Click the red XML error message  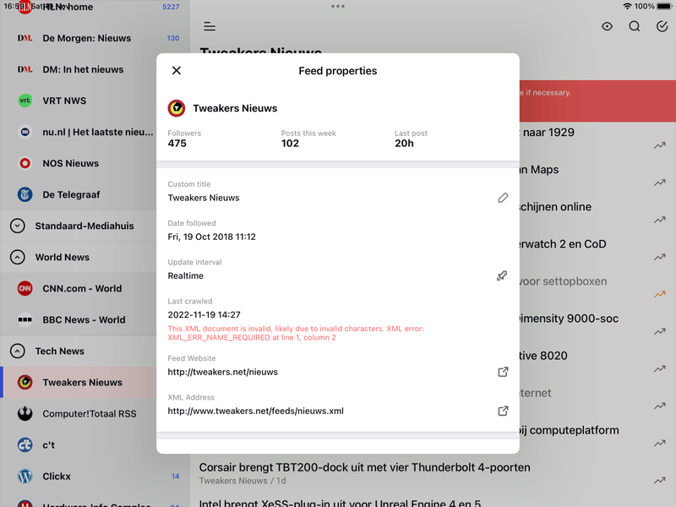(296, 333)
